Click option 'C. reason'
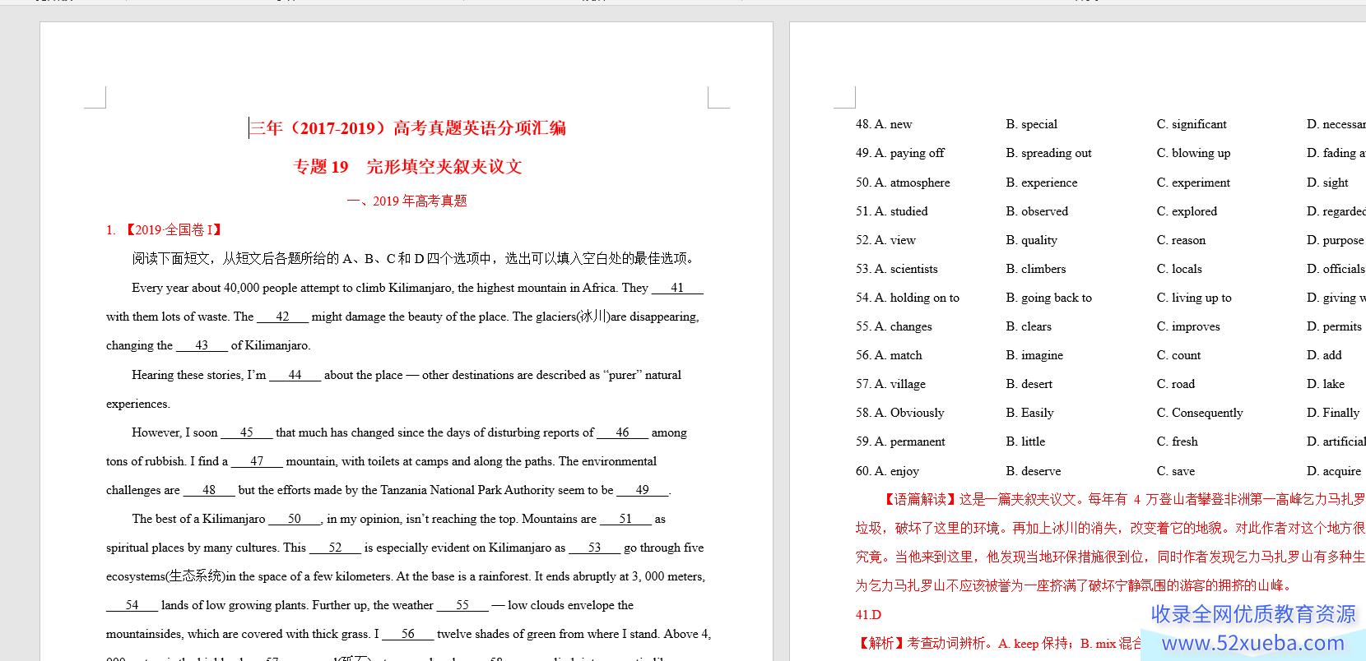 pyautogui.click(x=1181, y=240)
